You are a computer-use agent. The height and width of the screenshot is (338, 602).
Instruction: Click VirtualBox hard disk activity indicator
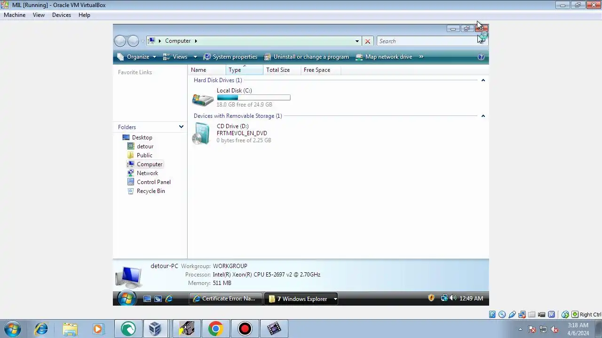492,315
